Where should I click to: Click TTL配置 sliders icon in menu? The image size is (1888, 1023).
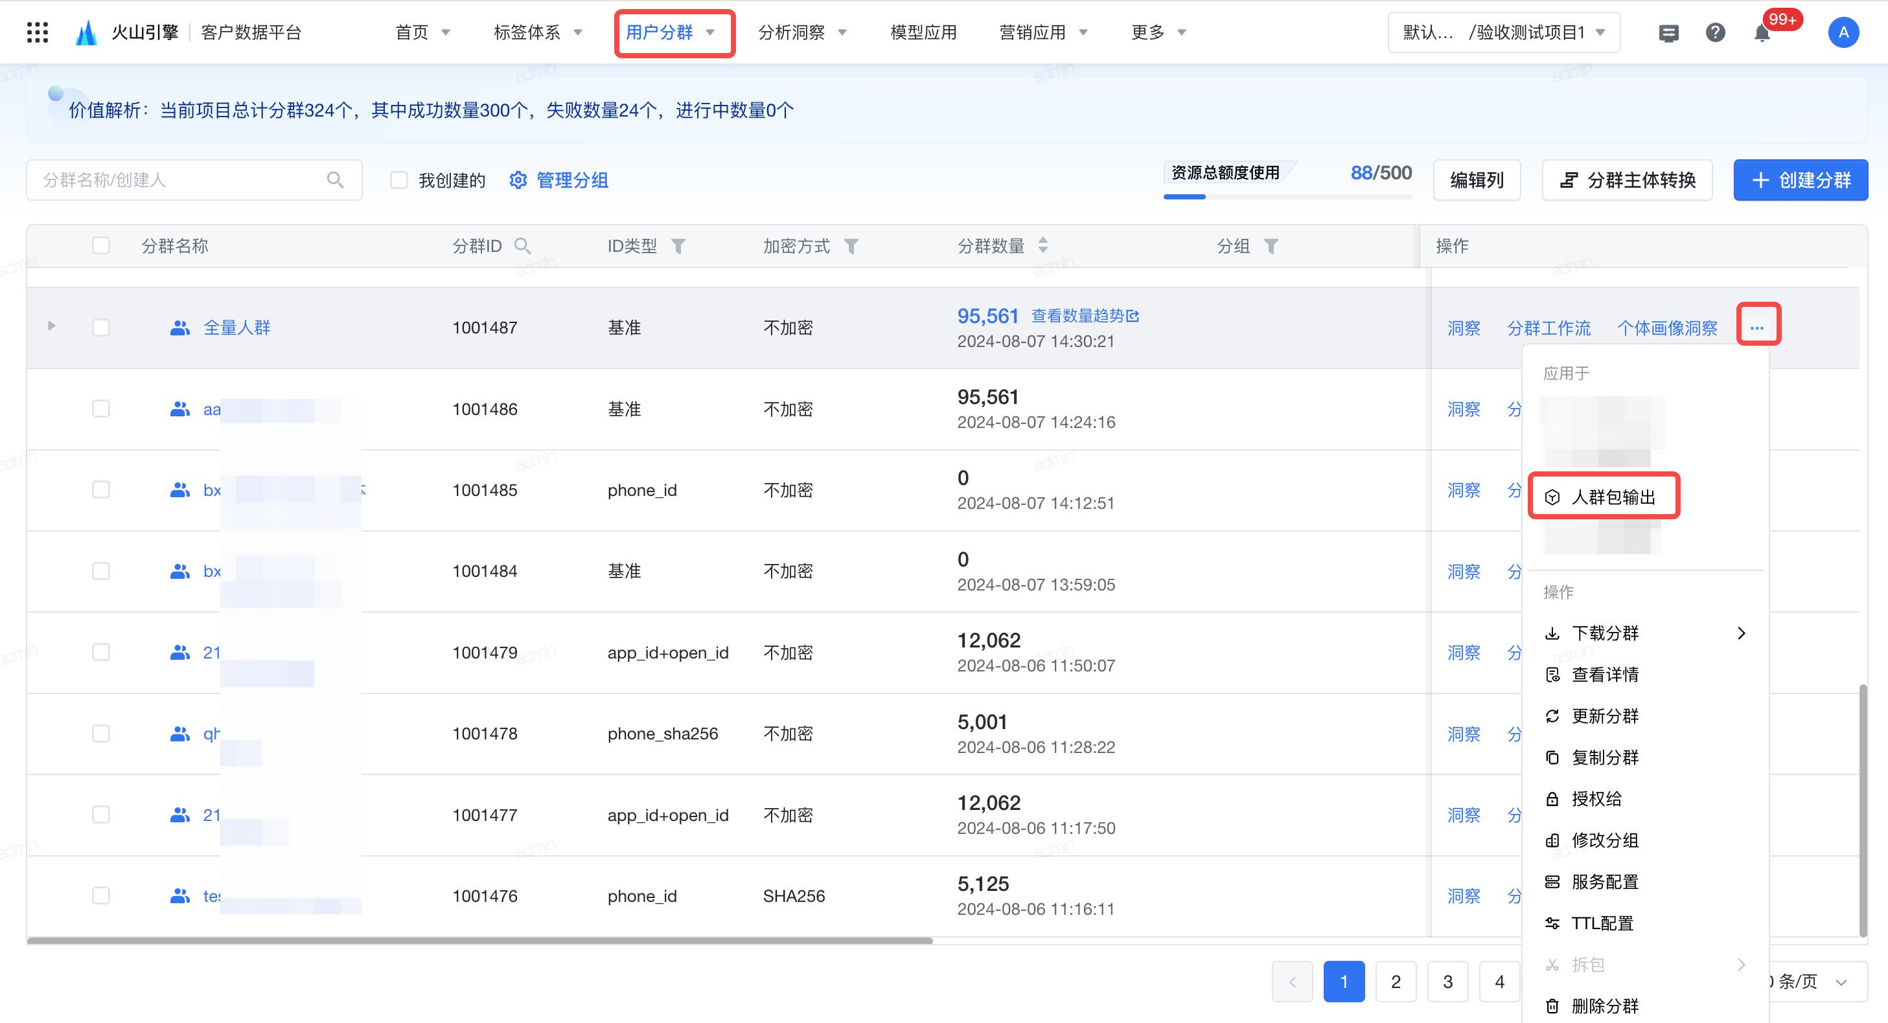(1552, 923)
